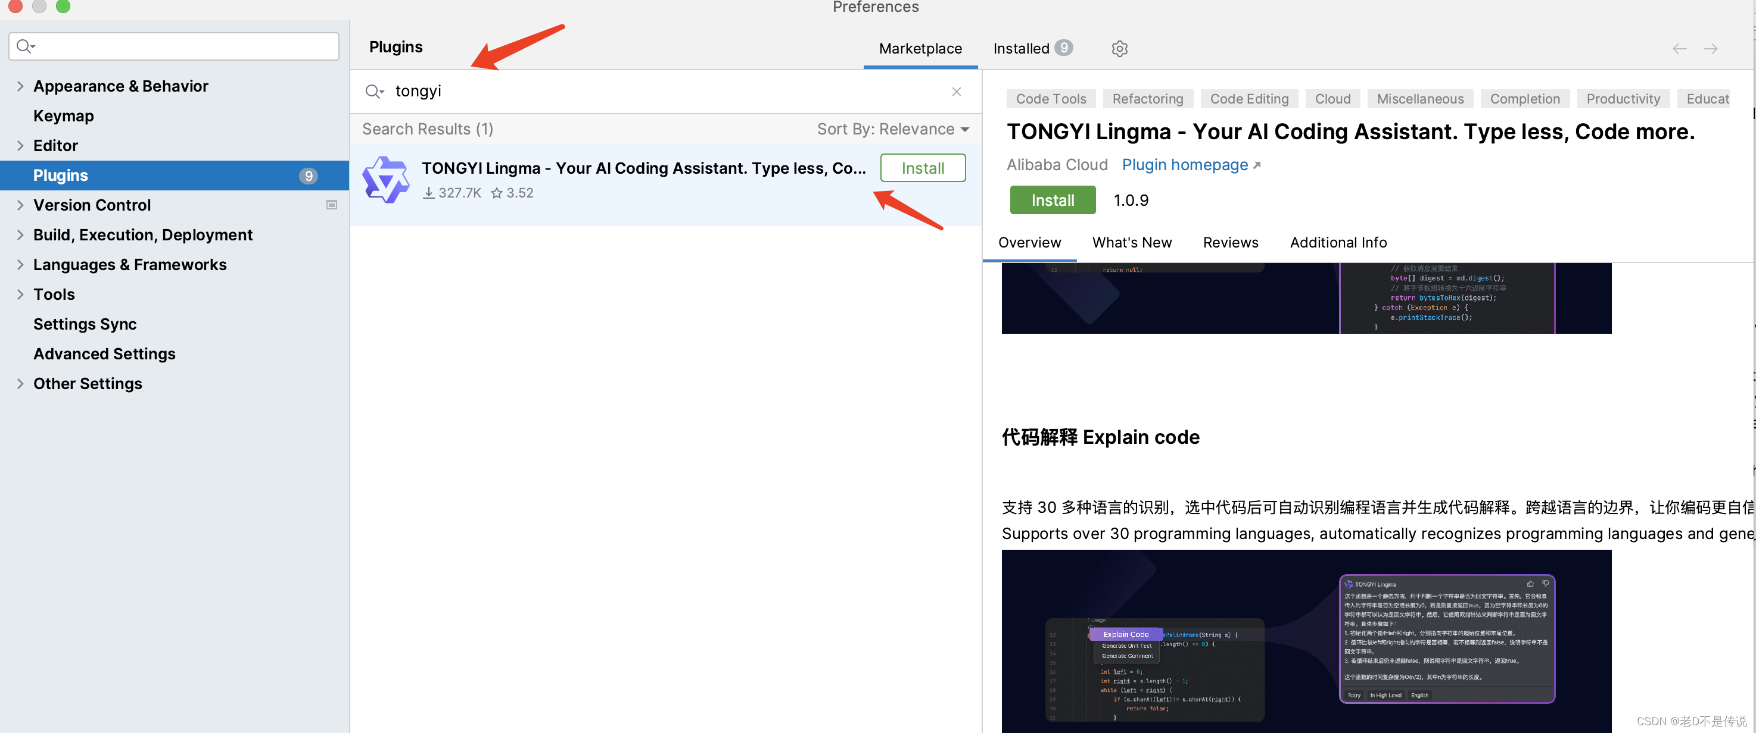Expand the Appearance & Behavior section
1756x733 pixels.
pos(19,85)
